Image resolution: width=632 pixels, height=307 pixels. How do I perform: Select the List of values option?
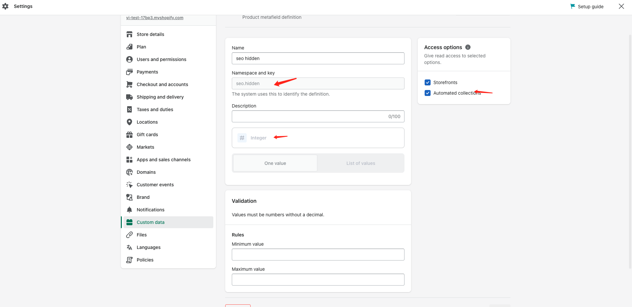click(361, 163)
